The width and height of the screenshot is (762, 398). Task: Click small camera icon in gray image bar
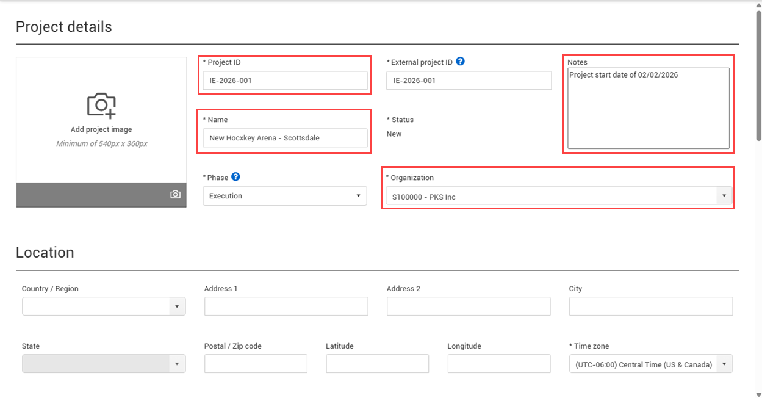[175, 195]
